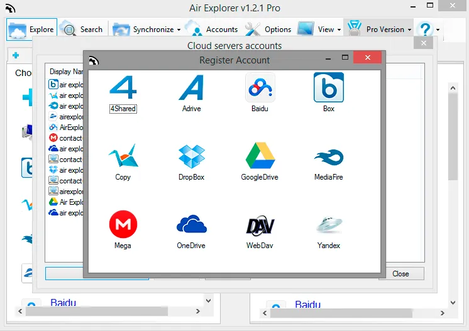The height and width of the screenshot is (331, 469).
Task: Open the View toolbar menu
Action: pyautogui.click(x=319, y=30)
